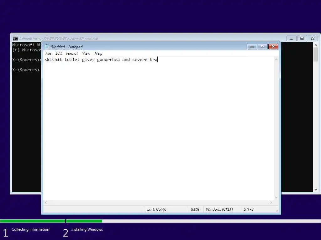This screenshot has height=240, width=321.
Task: Click Notepad vertical scrollbar down arrow
Action: (276, 197)
